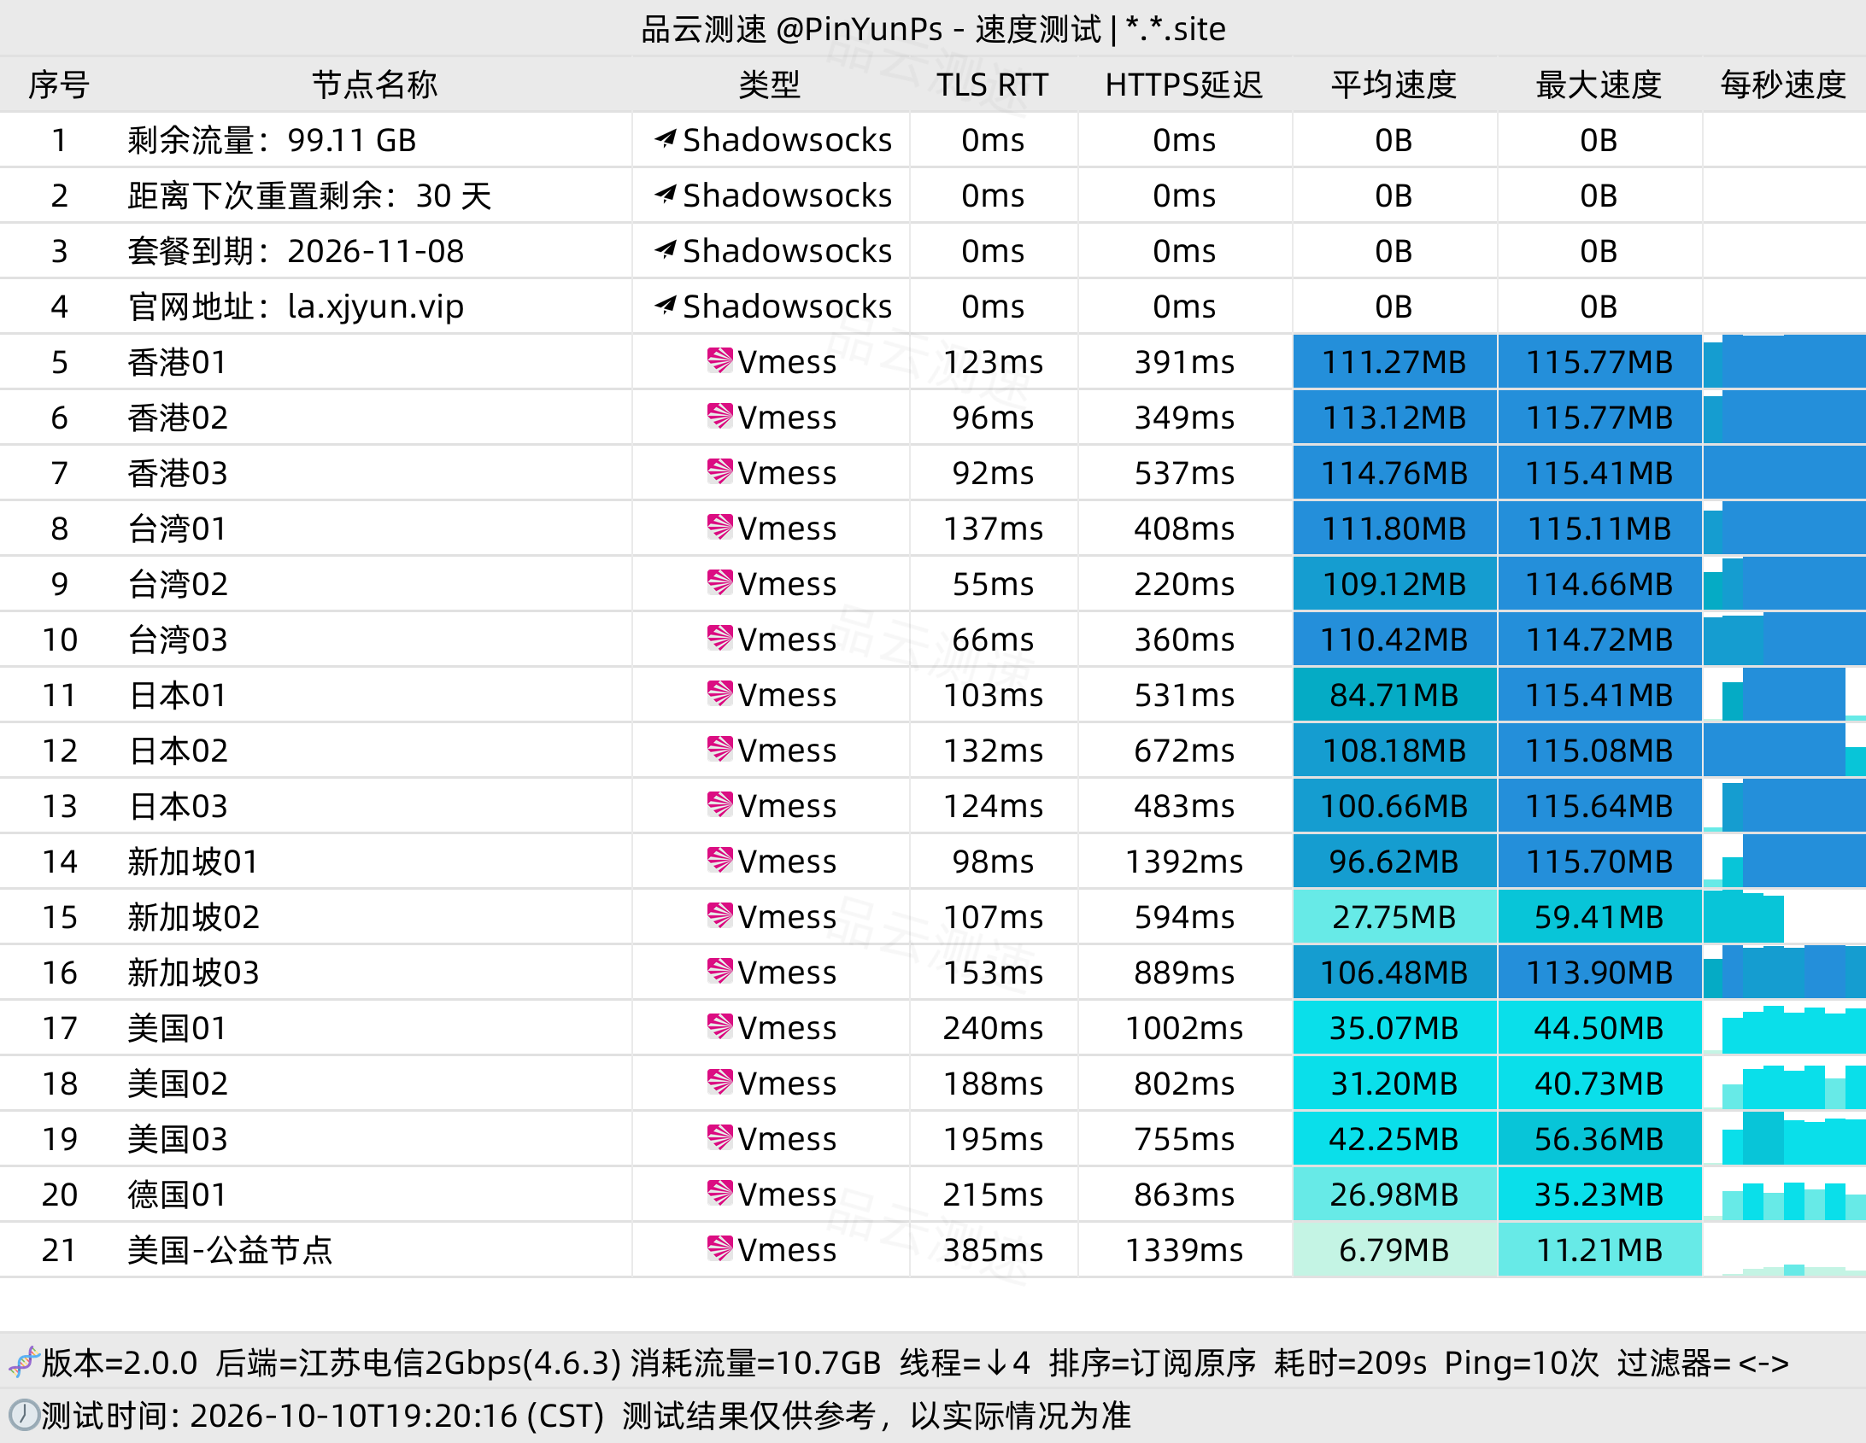This screenshot has height=1443, width=1866.
Task: Click the Vmess icon for 美国03
Action: click(720, 1137)
